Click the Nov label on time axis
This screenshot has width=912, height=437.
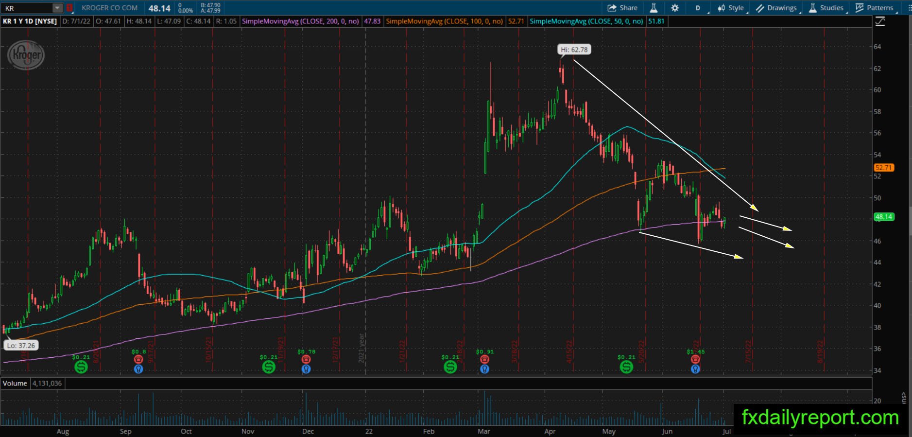tap(248, 431)
